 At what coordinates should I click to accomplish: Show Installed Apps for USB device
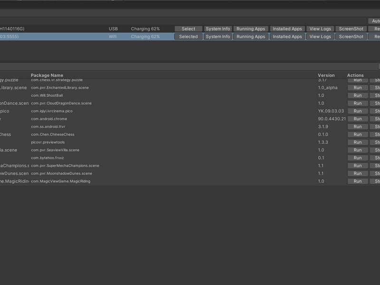coord(287,29)
